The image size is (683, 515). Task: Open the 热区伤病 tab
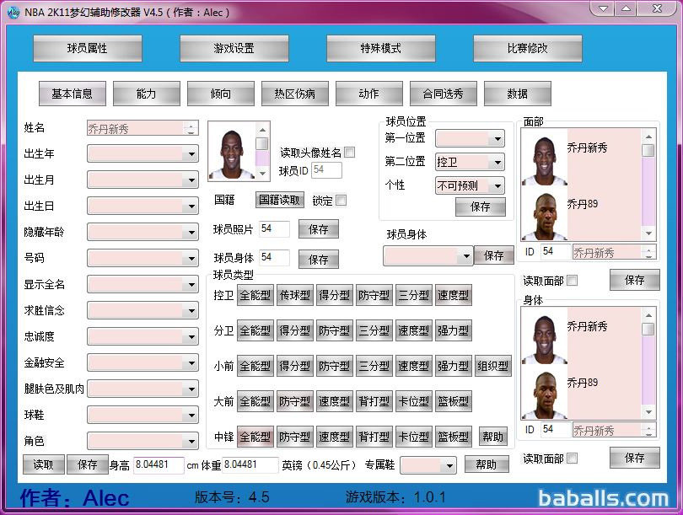coord(288,94)
